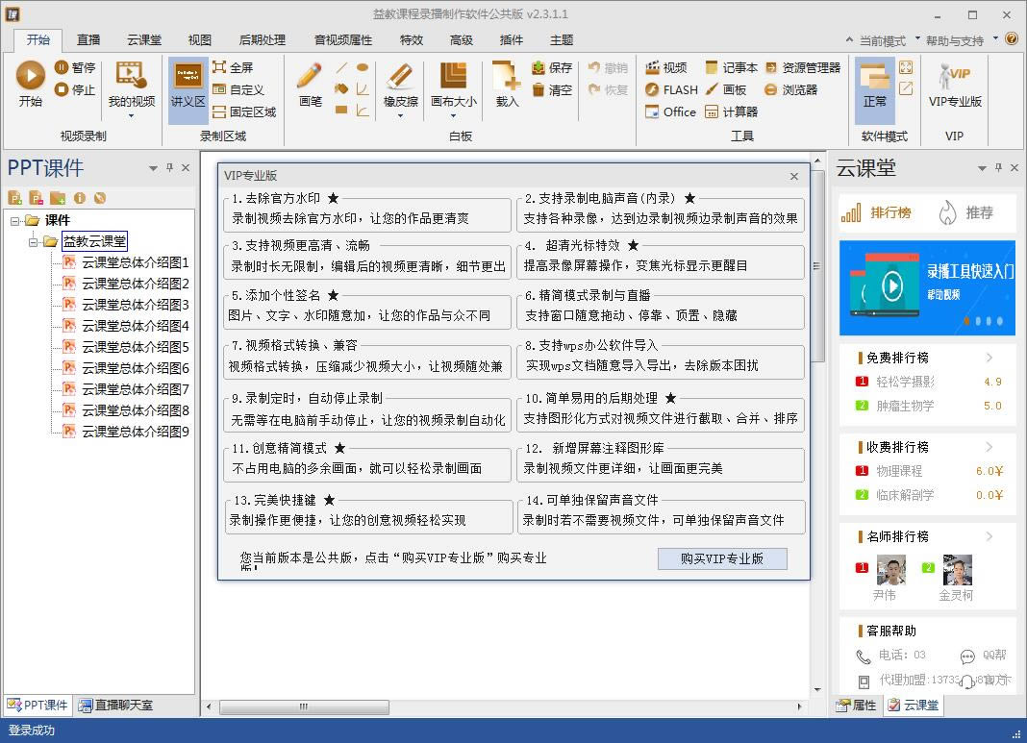This screenshot has height=743, width=1027.
Task: Select the straight line shape tool
Action: [341, 67]
